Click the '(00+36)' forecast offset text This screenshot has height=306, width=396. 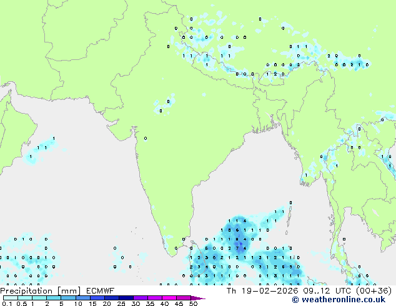point(374,290)
